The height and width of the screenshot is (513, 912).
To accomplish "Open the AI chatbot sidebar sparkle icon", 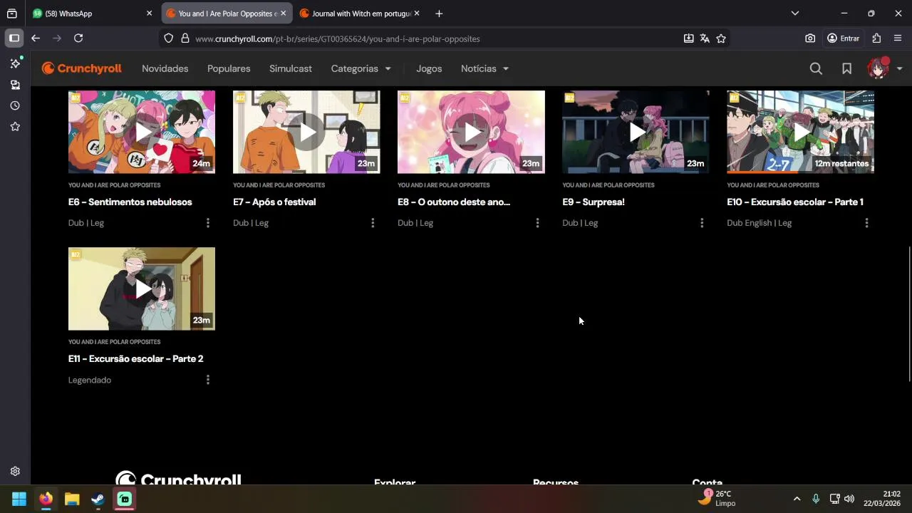I will (x=15, y=63).
